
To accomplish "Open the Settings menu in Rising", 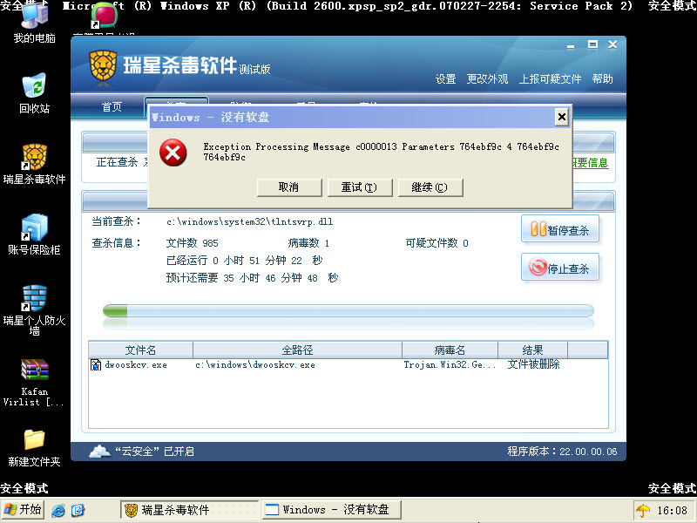I will (x=445, y=79).
